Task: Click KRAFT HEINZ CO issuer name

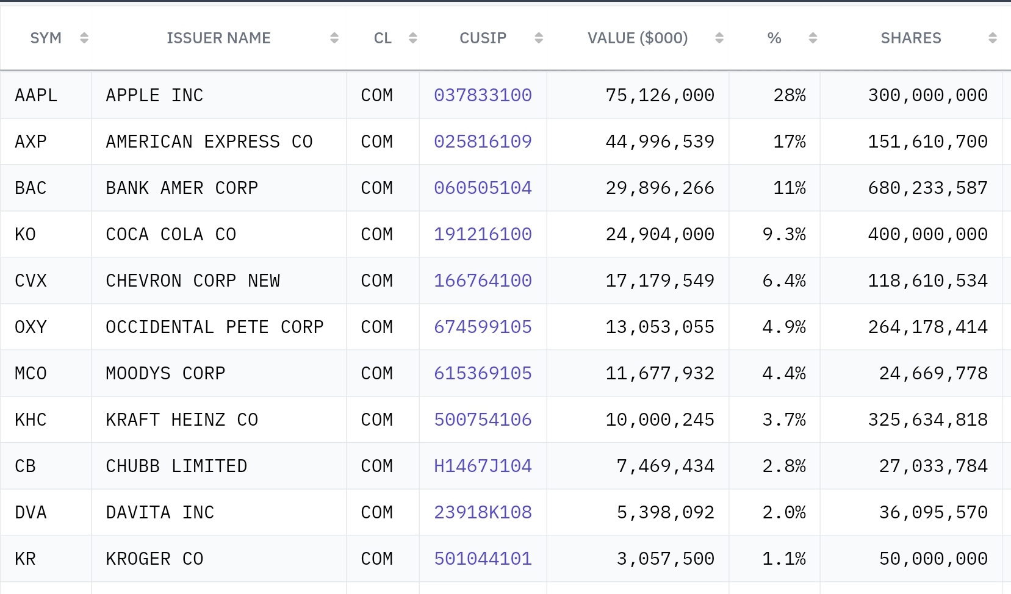Action: 182,420
